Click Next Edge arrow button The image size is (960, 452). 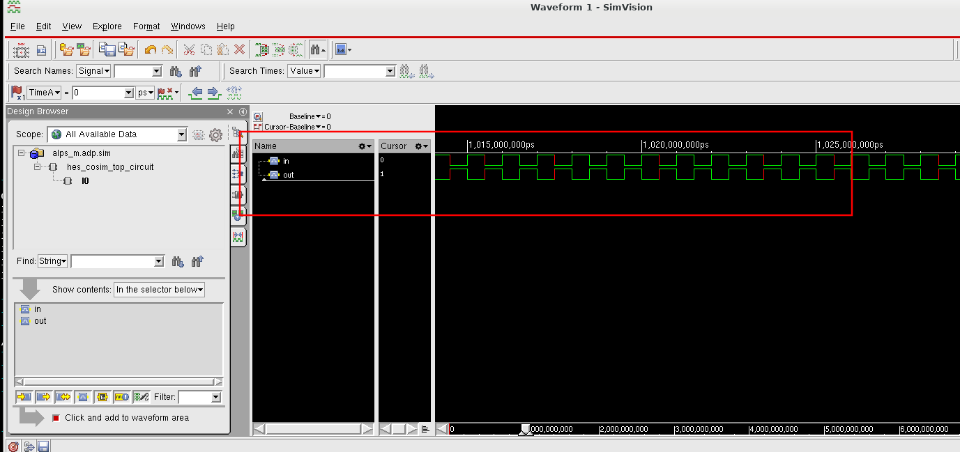tap(213, 93)
